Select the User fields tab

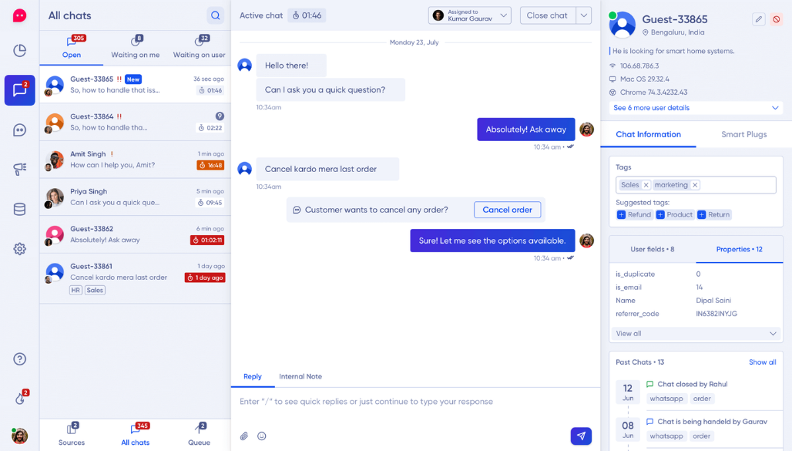point(652,249)
